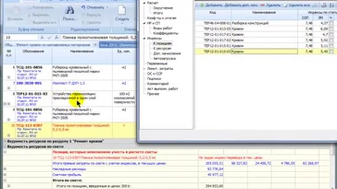Collapse the Расчет tree node arrow
The image size is (337, 189).
pyautogui.click(x=144, y=3)
